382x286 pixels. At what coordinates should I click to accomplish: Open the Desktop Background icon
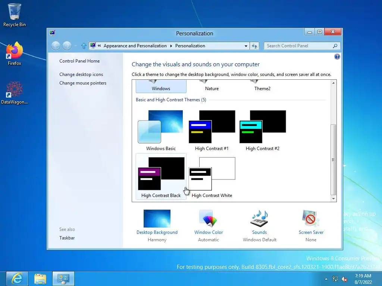click(157, 218)
